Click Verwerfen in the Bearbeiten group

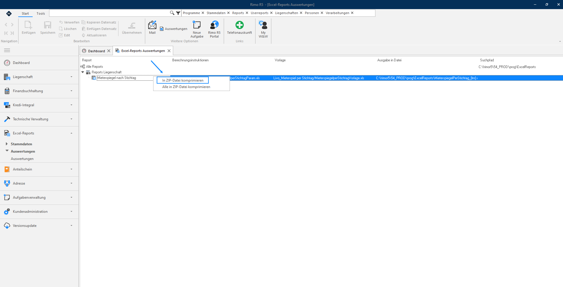[x=69, y=22]
